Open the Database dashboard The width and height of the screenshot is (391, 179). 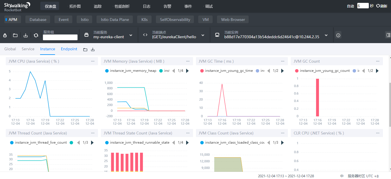[x=38, y=20]
